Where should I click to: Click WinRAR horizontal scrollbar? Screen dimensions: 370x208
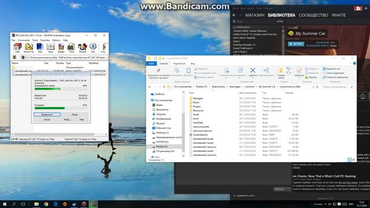[59, 134]
